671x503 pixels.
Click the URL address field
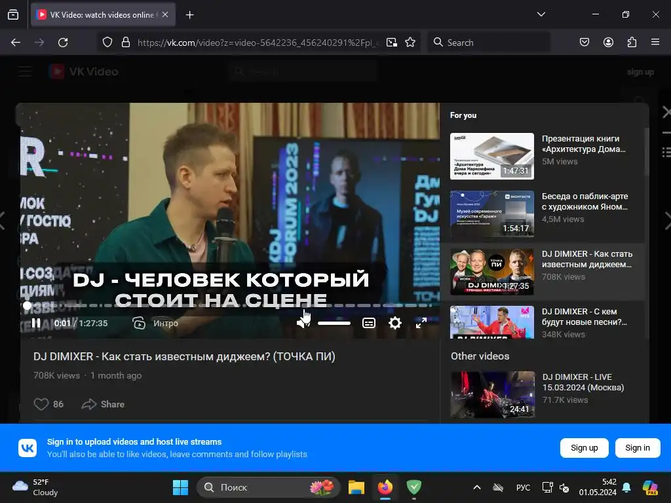pyautogui.click(x=258, y=43)
